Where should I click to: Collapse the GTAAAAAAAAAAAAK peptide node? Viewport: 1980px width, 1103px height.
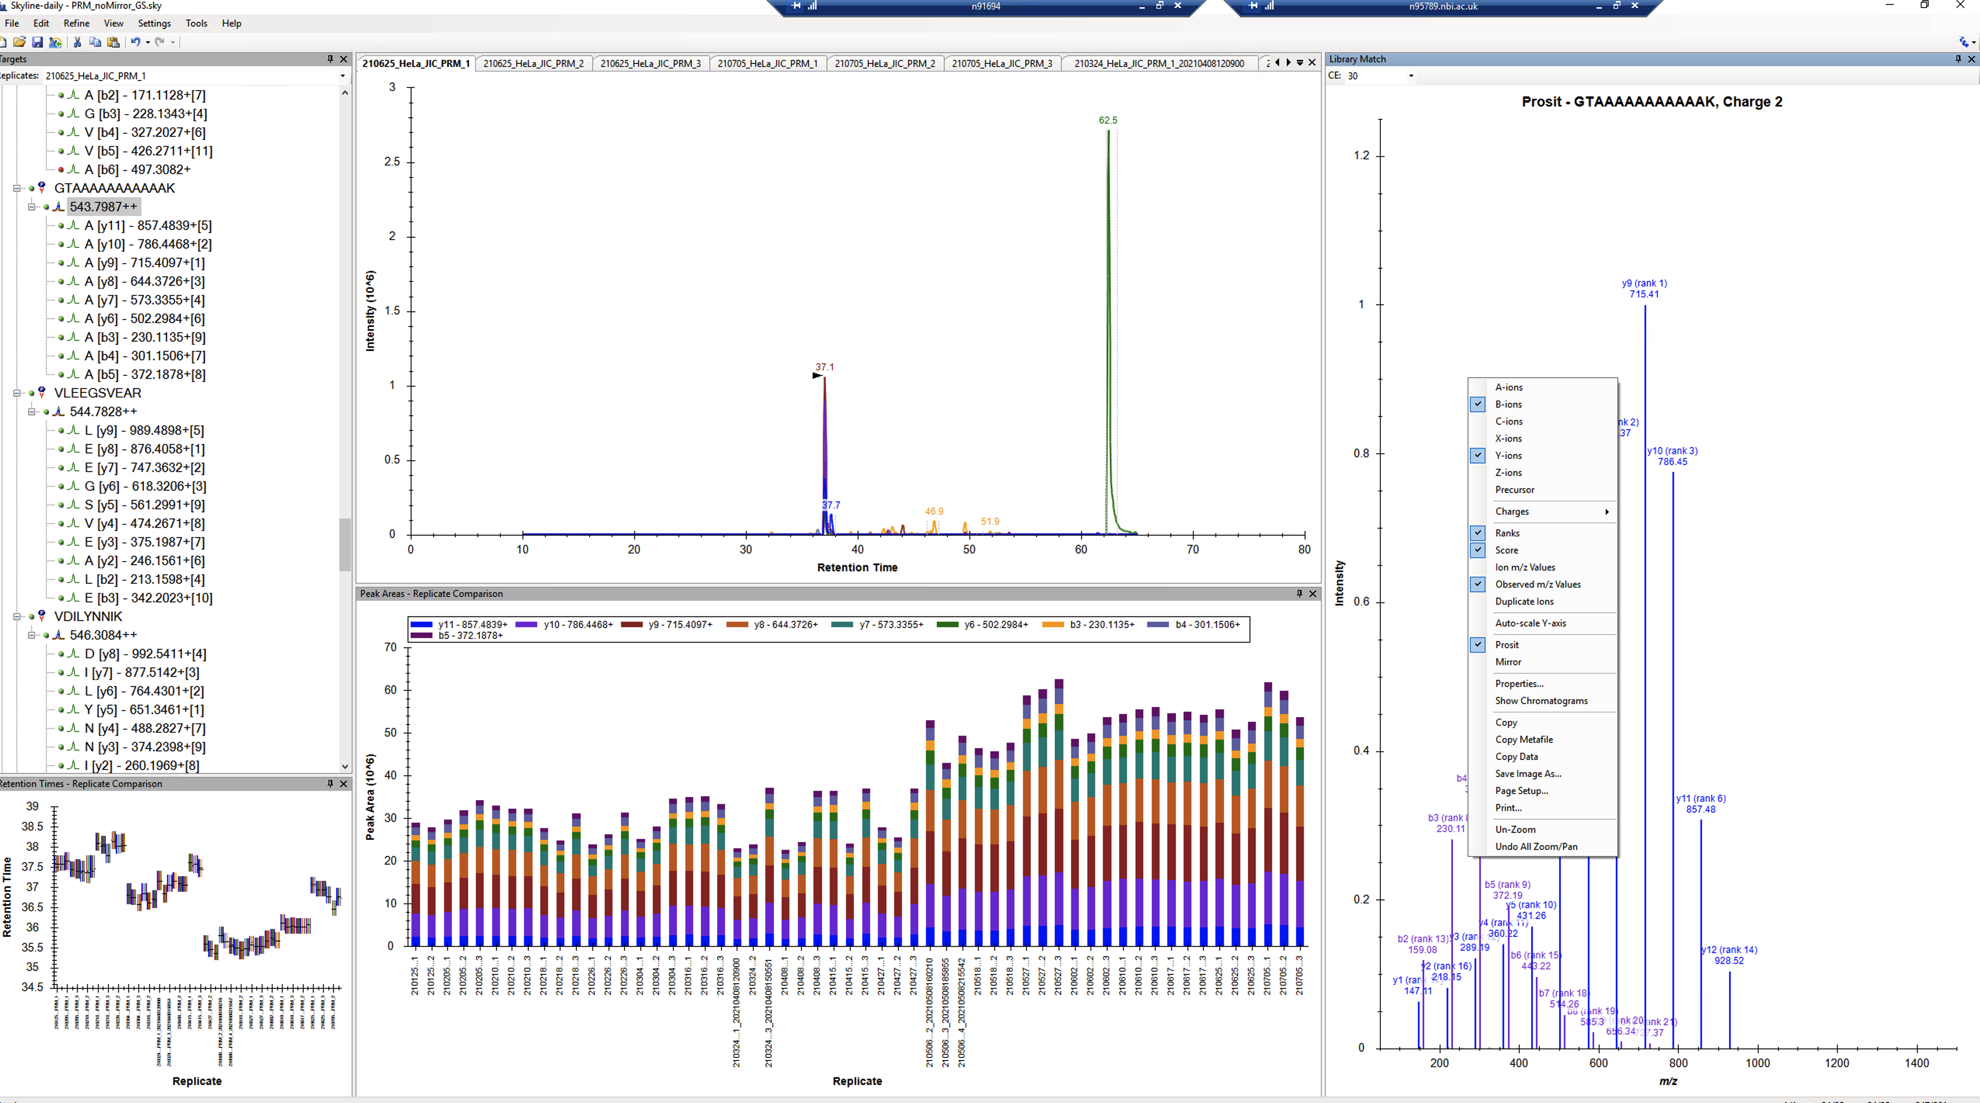tap(17, 188)
